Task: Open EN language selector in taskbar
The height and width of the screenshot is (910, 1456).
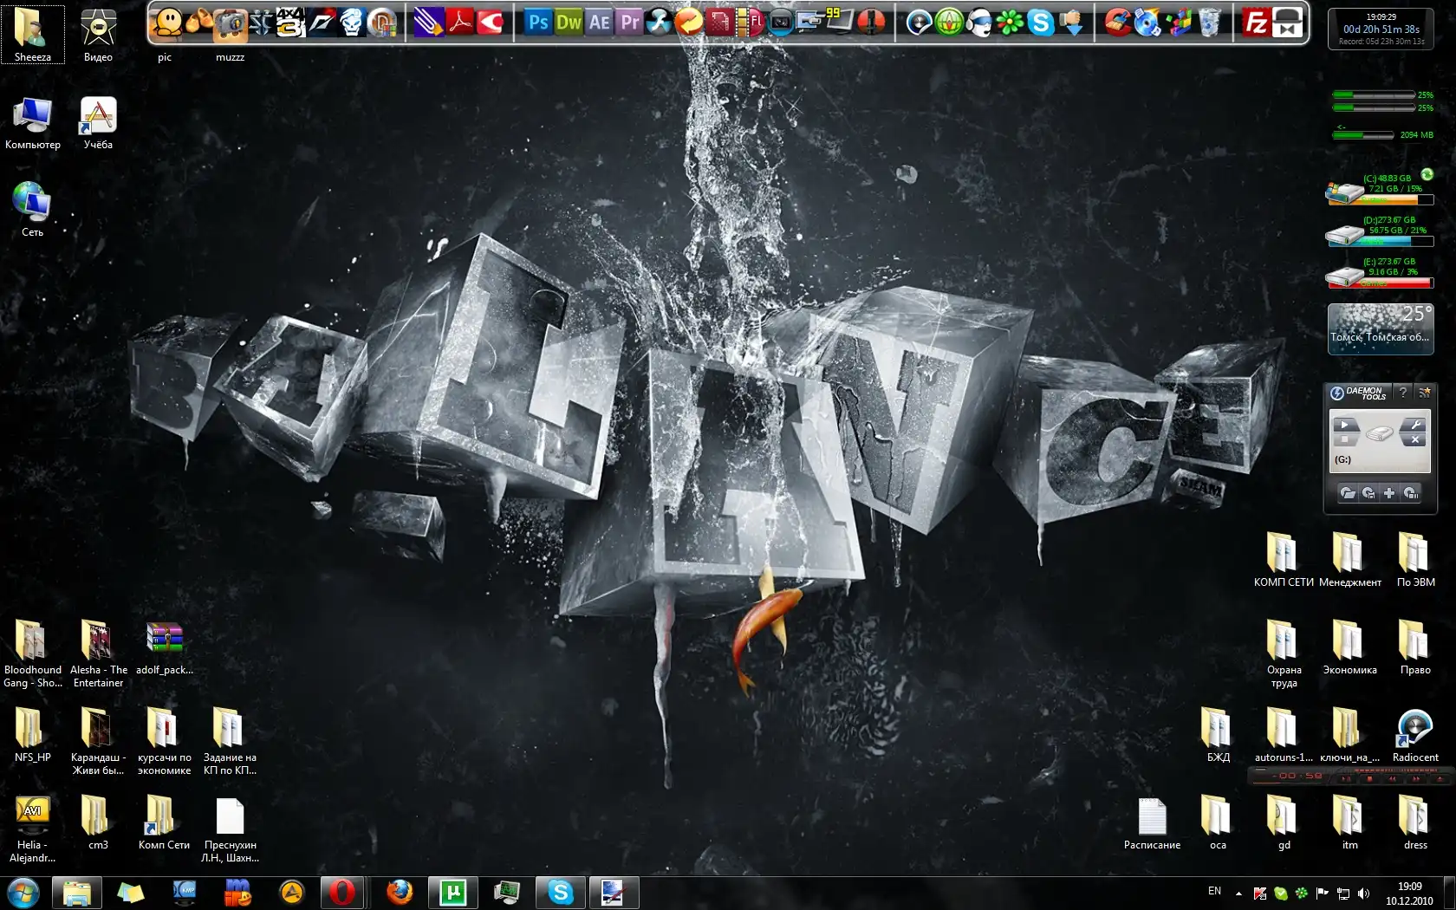Action: click(1214, 892)
